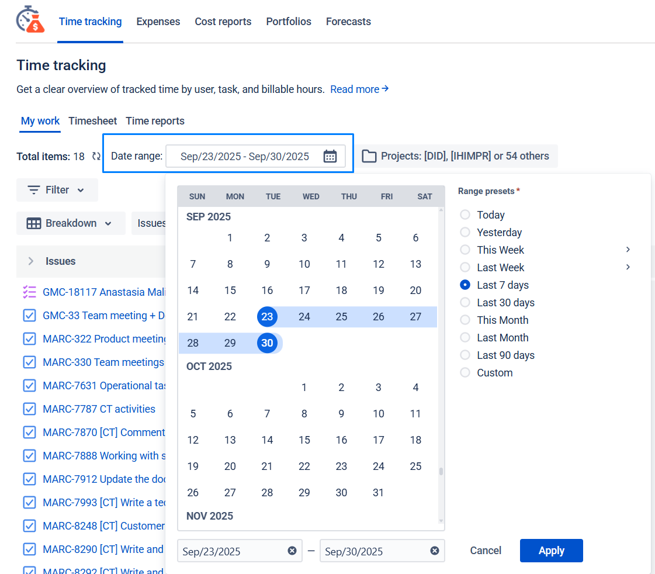Expand the Issues column chevron
Screen dimensions: 655x574
pos(31,261)
